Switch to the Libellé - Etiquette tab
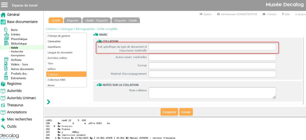This screenshot has width=306, height=140. point(96,20)
